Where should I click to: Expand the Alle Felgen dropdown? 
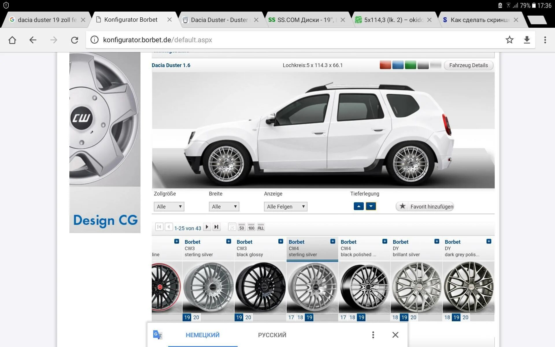point(285,206)
